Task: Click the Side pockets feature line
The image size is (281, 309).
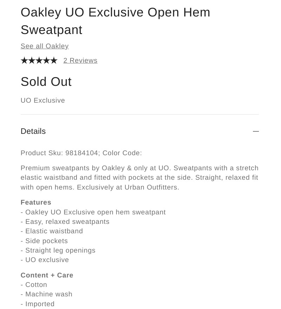Action: tap(44, 241)
